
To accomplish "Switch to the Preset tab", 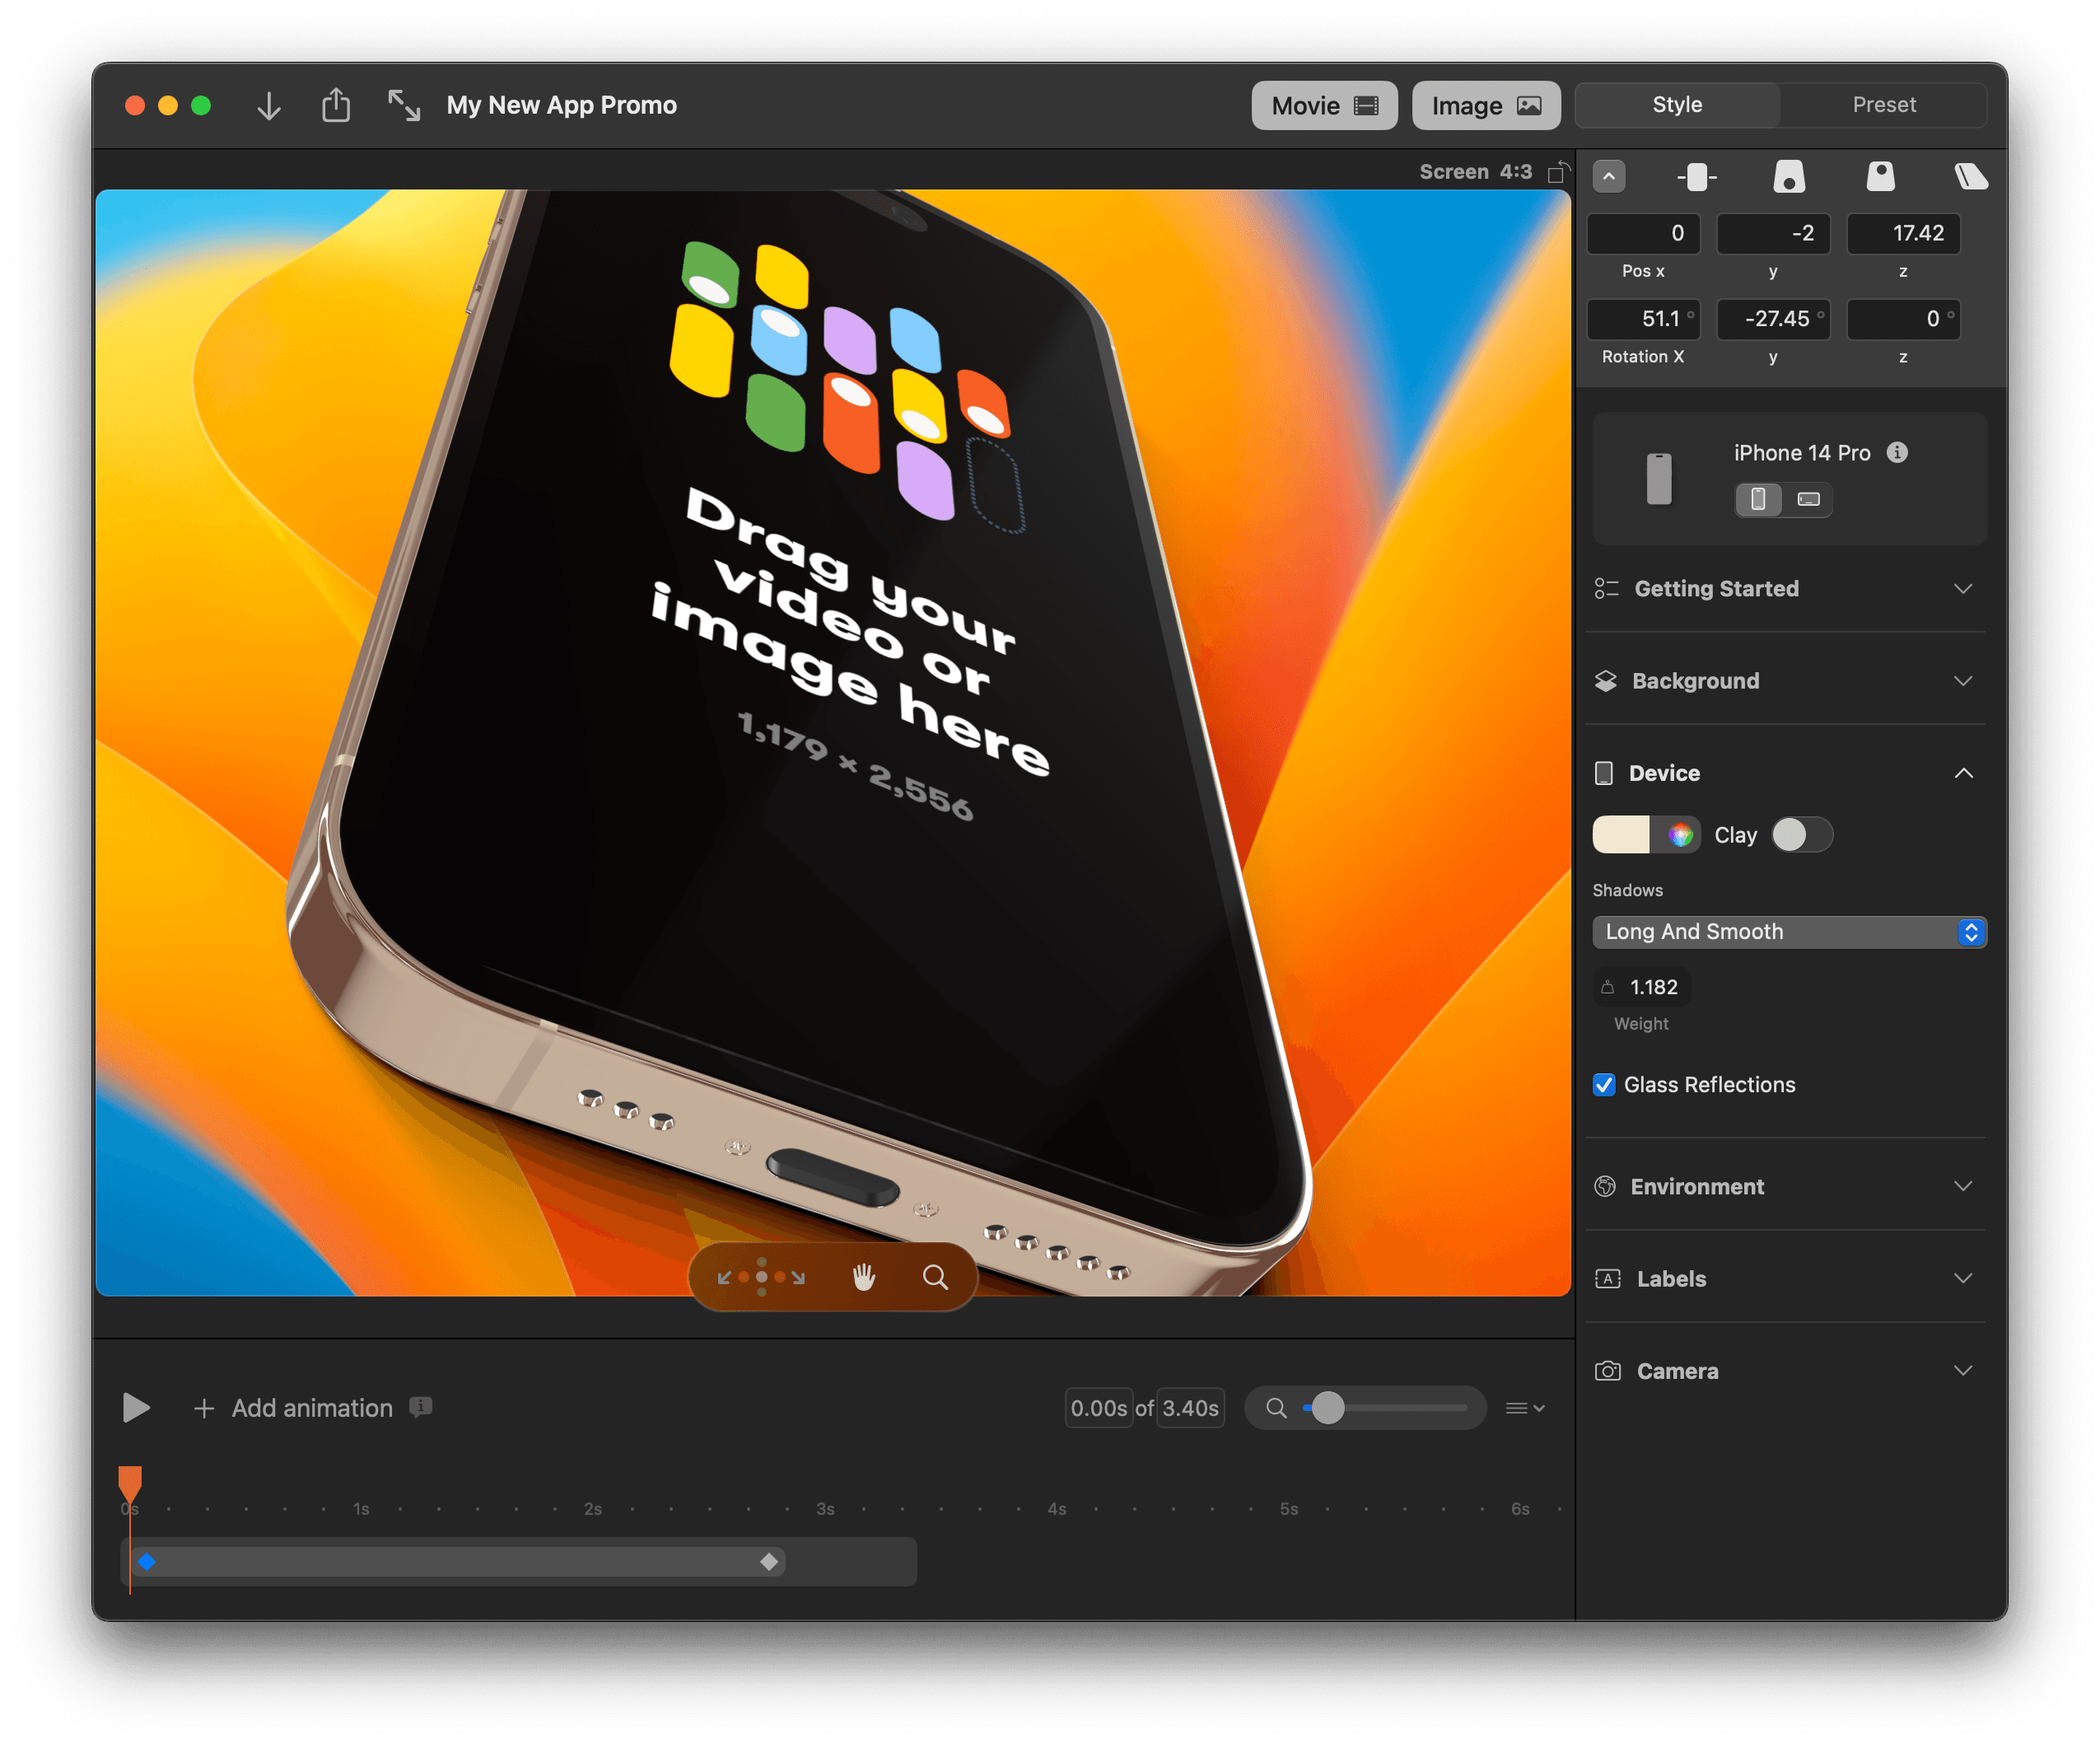I will (1882, 105).
